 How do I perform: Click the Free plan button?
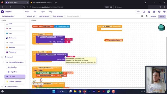[138, 12]
